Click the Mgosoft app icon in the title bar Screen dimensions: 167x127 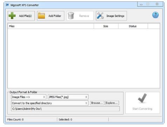tap(7, 5)
